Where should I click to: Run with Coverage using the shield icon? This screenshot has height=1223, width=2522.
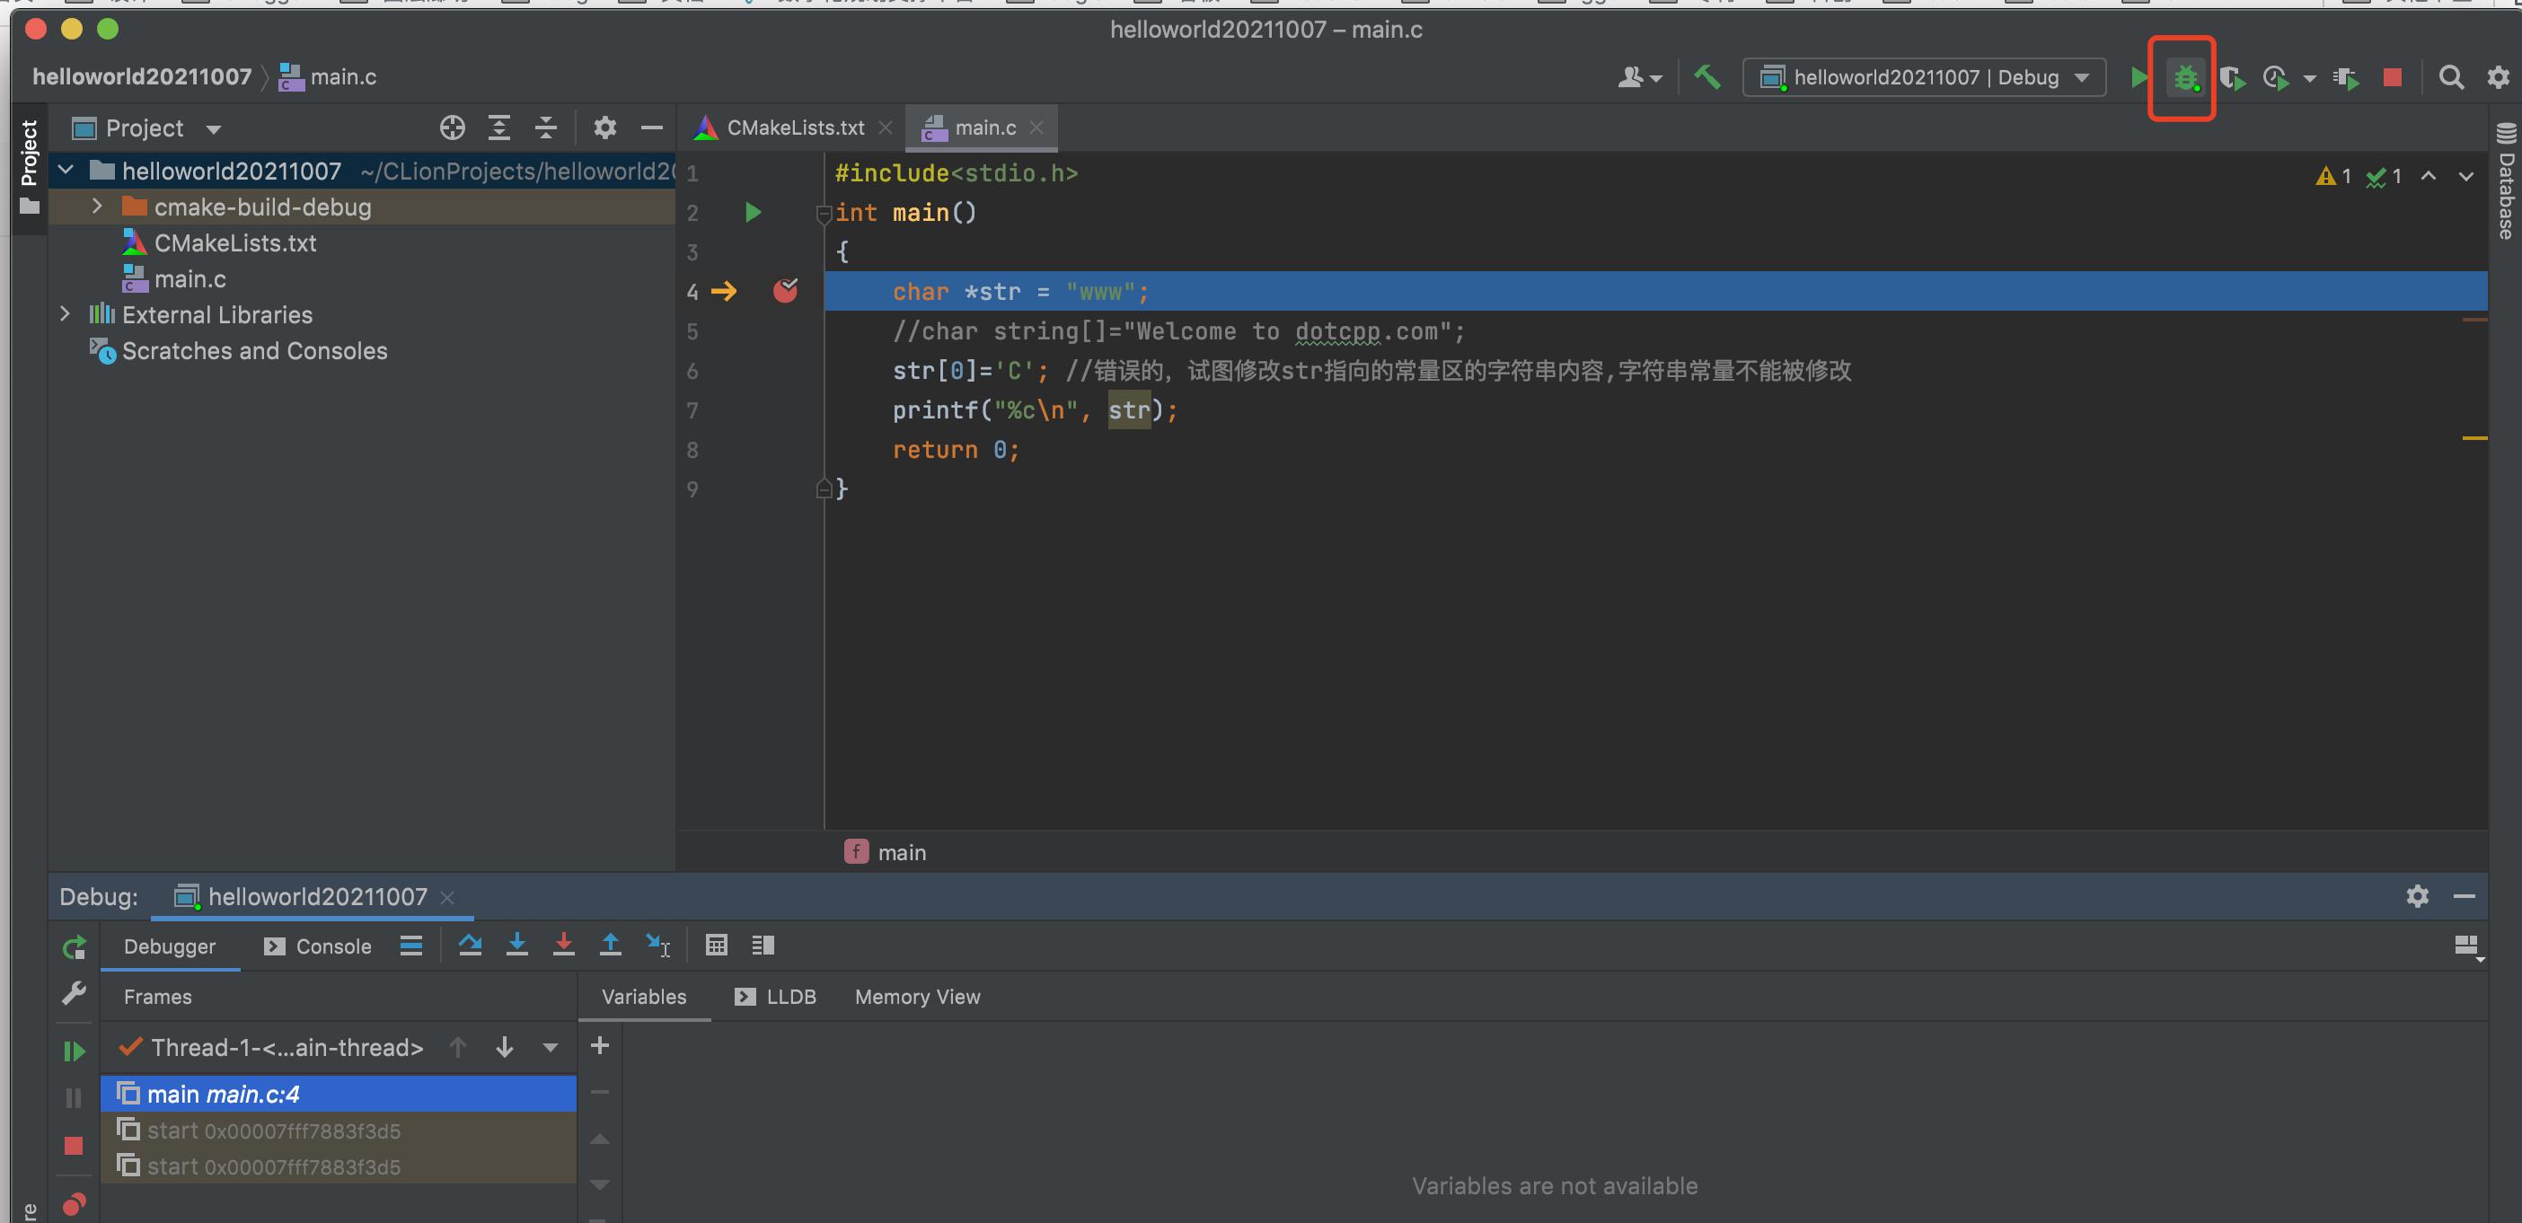coord(2233,77)
